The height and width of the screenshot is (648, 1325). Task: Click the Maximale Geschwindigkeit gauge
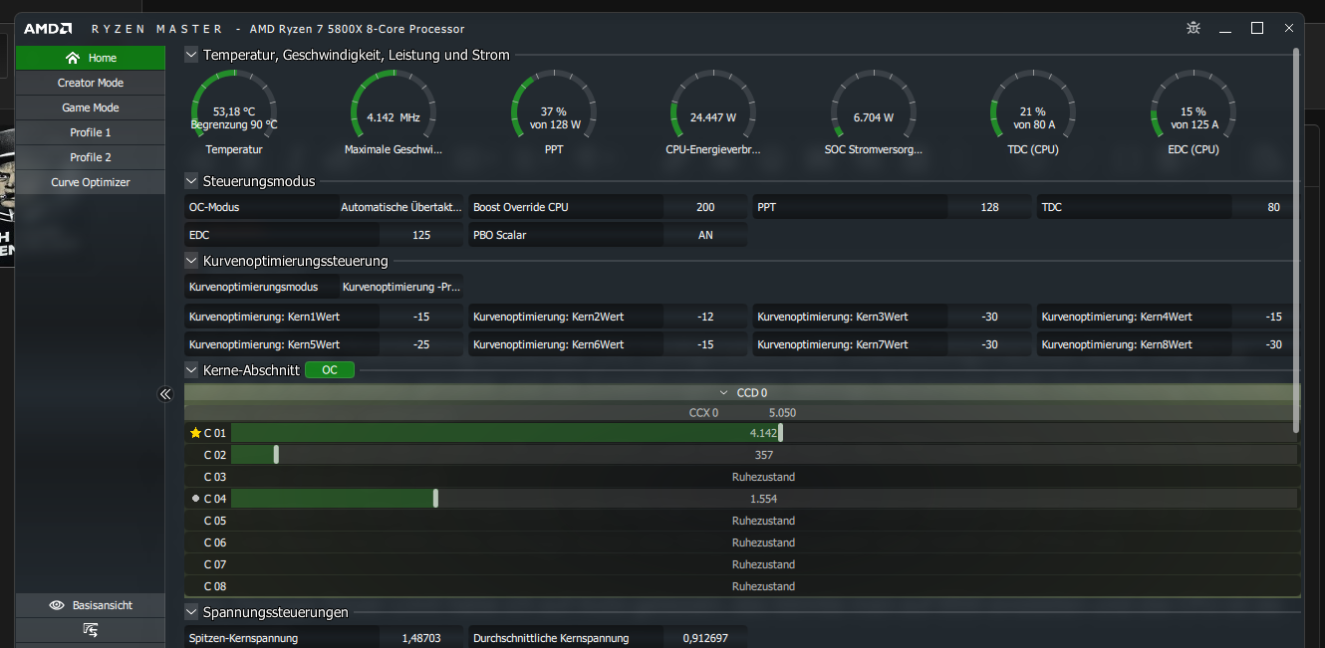(x=394, y=113)
